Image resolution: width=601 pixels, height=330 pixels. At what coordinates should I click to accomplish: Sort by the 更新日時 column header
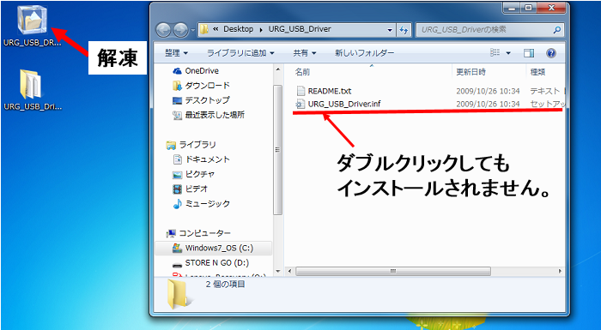tap(470, 72)
